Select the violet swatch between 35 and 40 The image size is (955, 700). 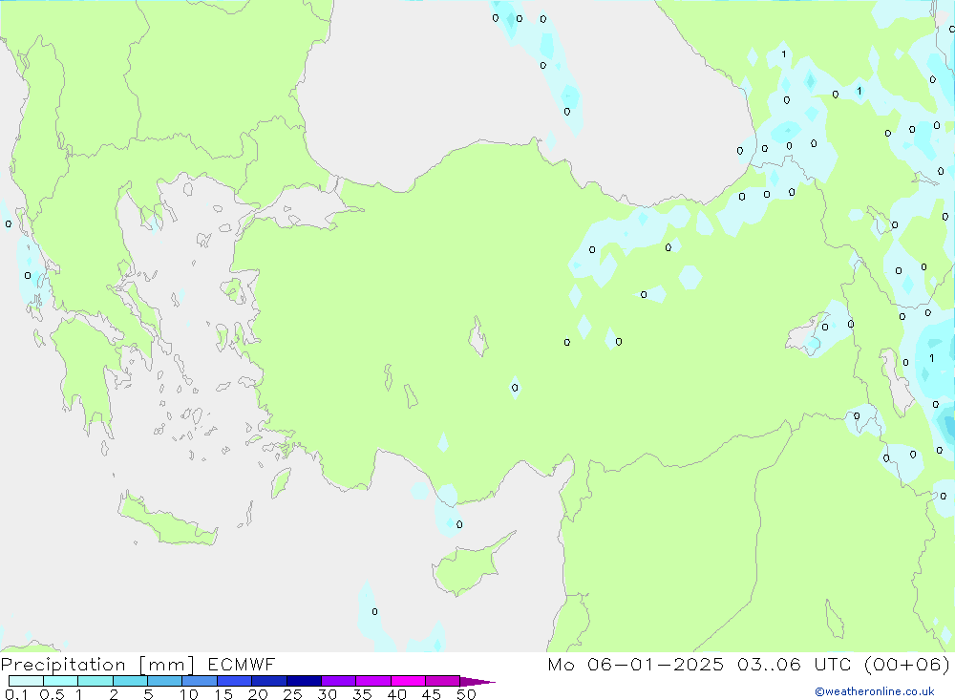point(373,681)
